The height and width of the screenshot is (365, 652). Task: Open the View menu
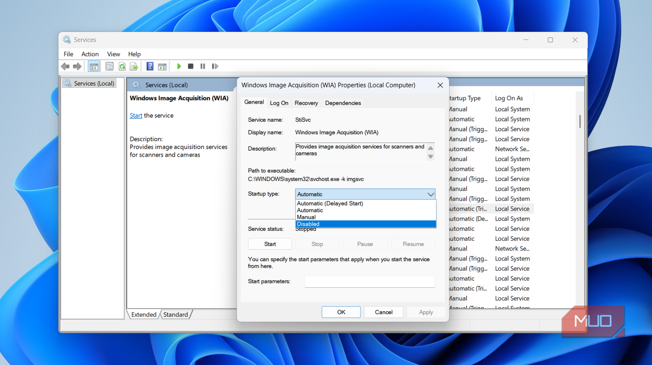pyautogui.click(x=113, y=54)
